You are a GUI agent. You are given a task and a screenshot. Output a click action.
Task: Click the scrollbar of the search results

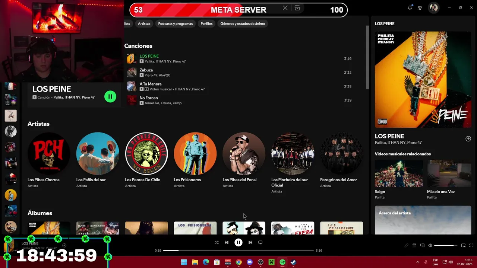[x=367, y=58]
